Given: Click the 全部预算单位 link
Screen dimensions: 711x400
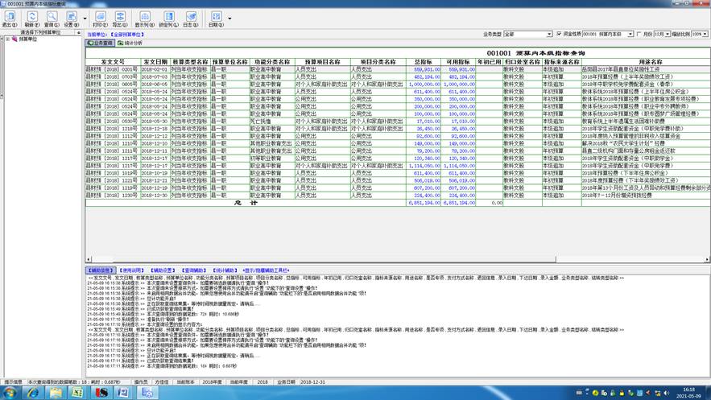Looking at the screenshot, I should pos(127,35).
